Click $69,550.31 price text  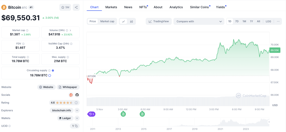tap(21, 18)
